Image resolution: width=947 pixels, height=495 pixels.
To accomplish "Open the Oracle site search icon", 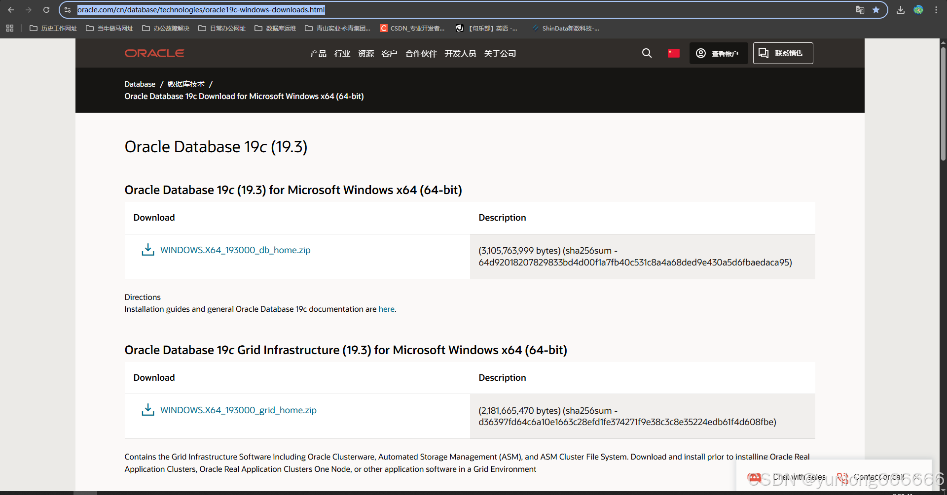I will pos(647,53).
